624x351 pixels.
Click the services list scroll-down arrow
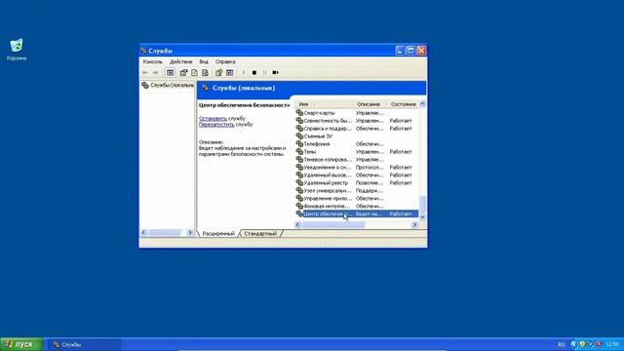tap(422, 216)
